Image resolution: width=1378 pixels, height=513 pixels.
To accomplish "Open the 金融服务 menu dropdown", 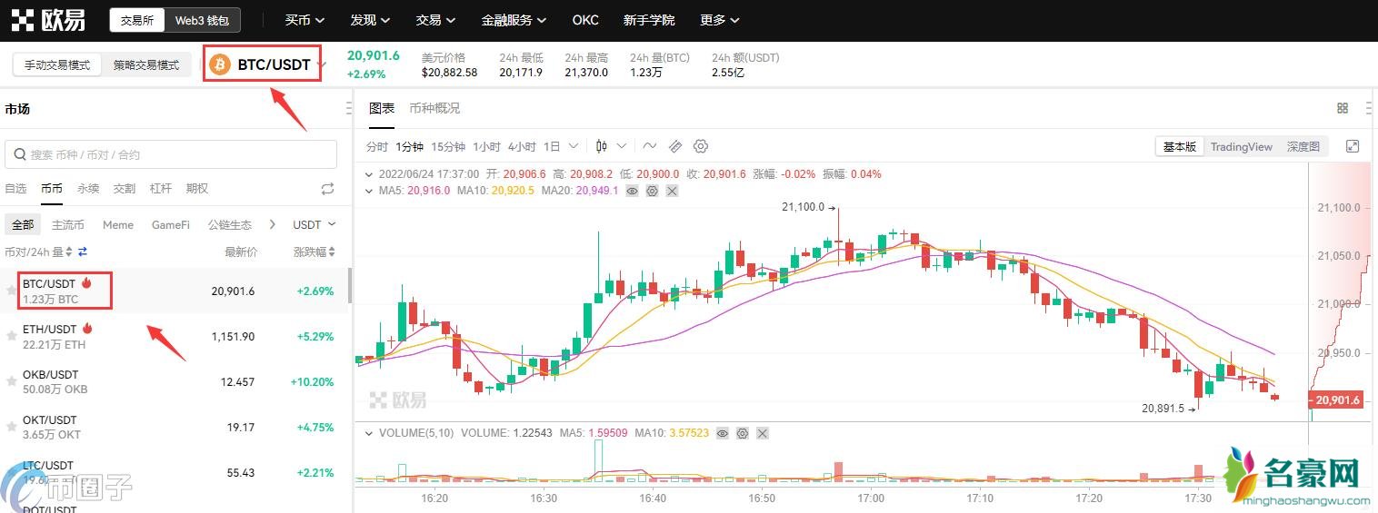I will [x=514, y=20].
